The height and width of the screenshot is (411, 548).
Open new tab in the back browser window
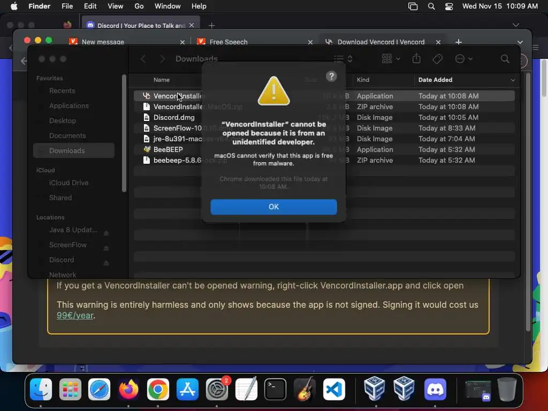coord(211,25)
